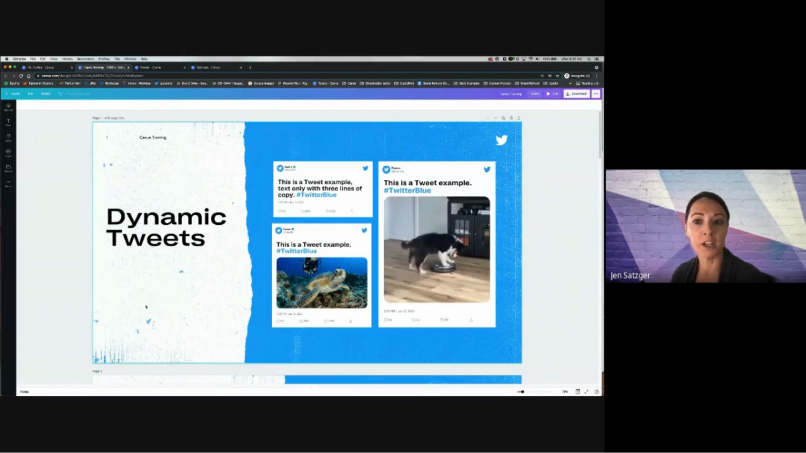806x453 pixels.
Task: Click the Canva Training text on the slide
Action: coord(152,137)
